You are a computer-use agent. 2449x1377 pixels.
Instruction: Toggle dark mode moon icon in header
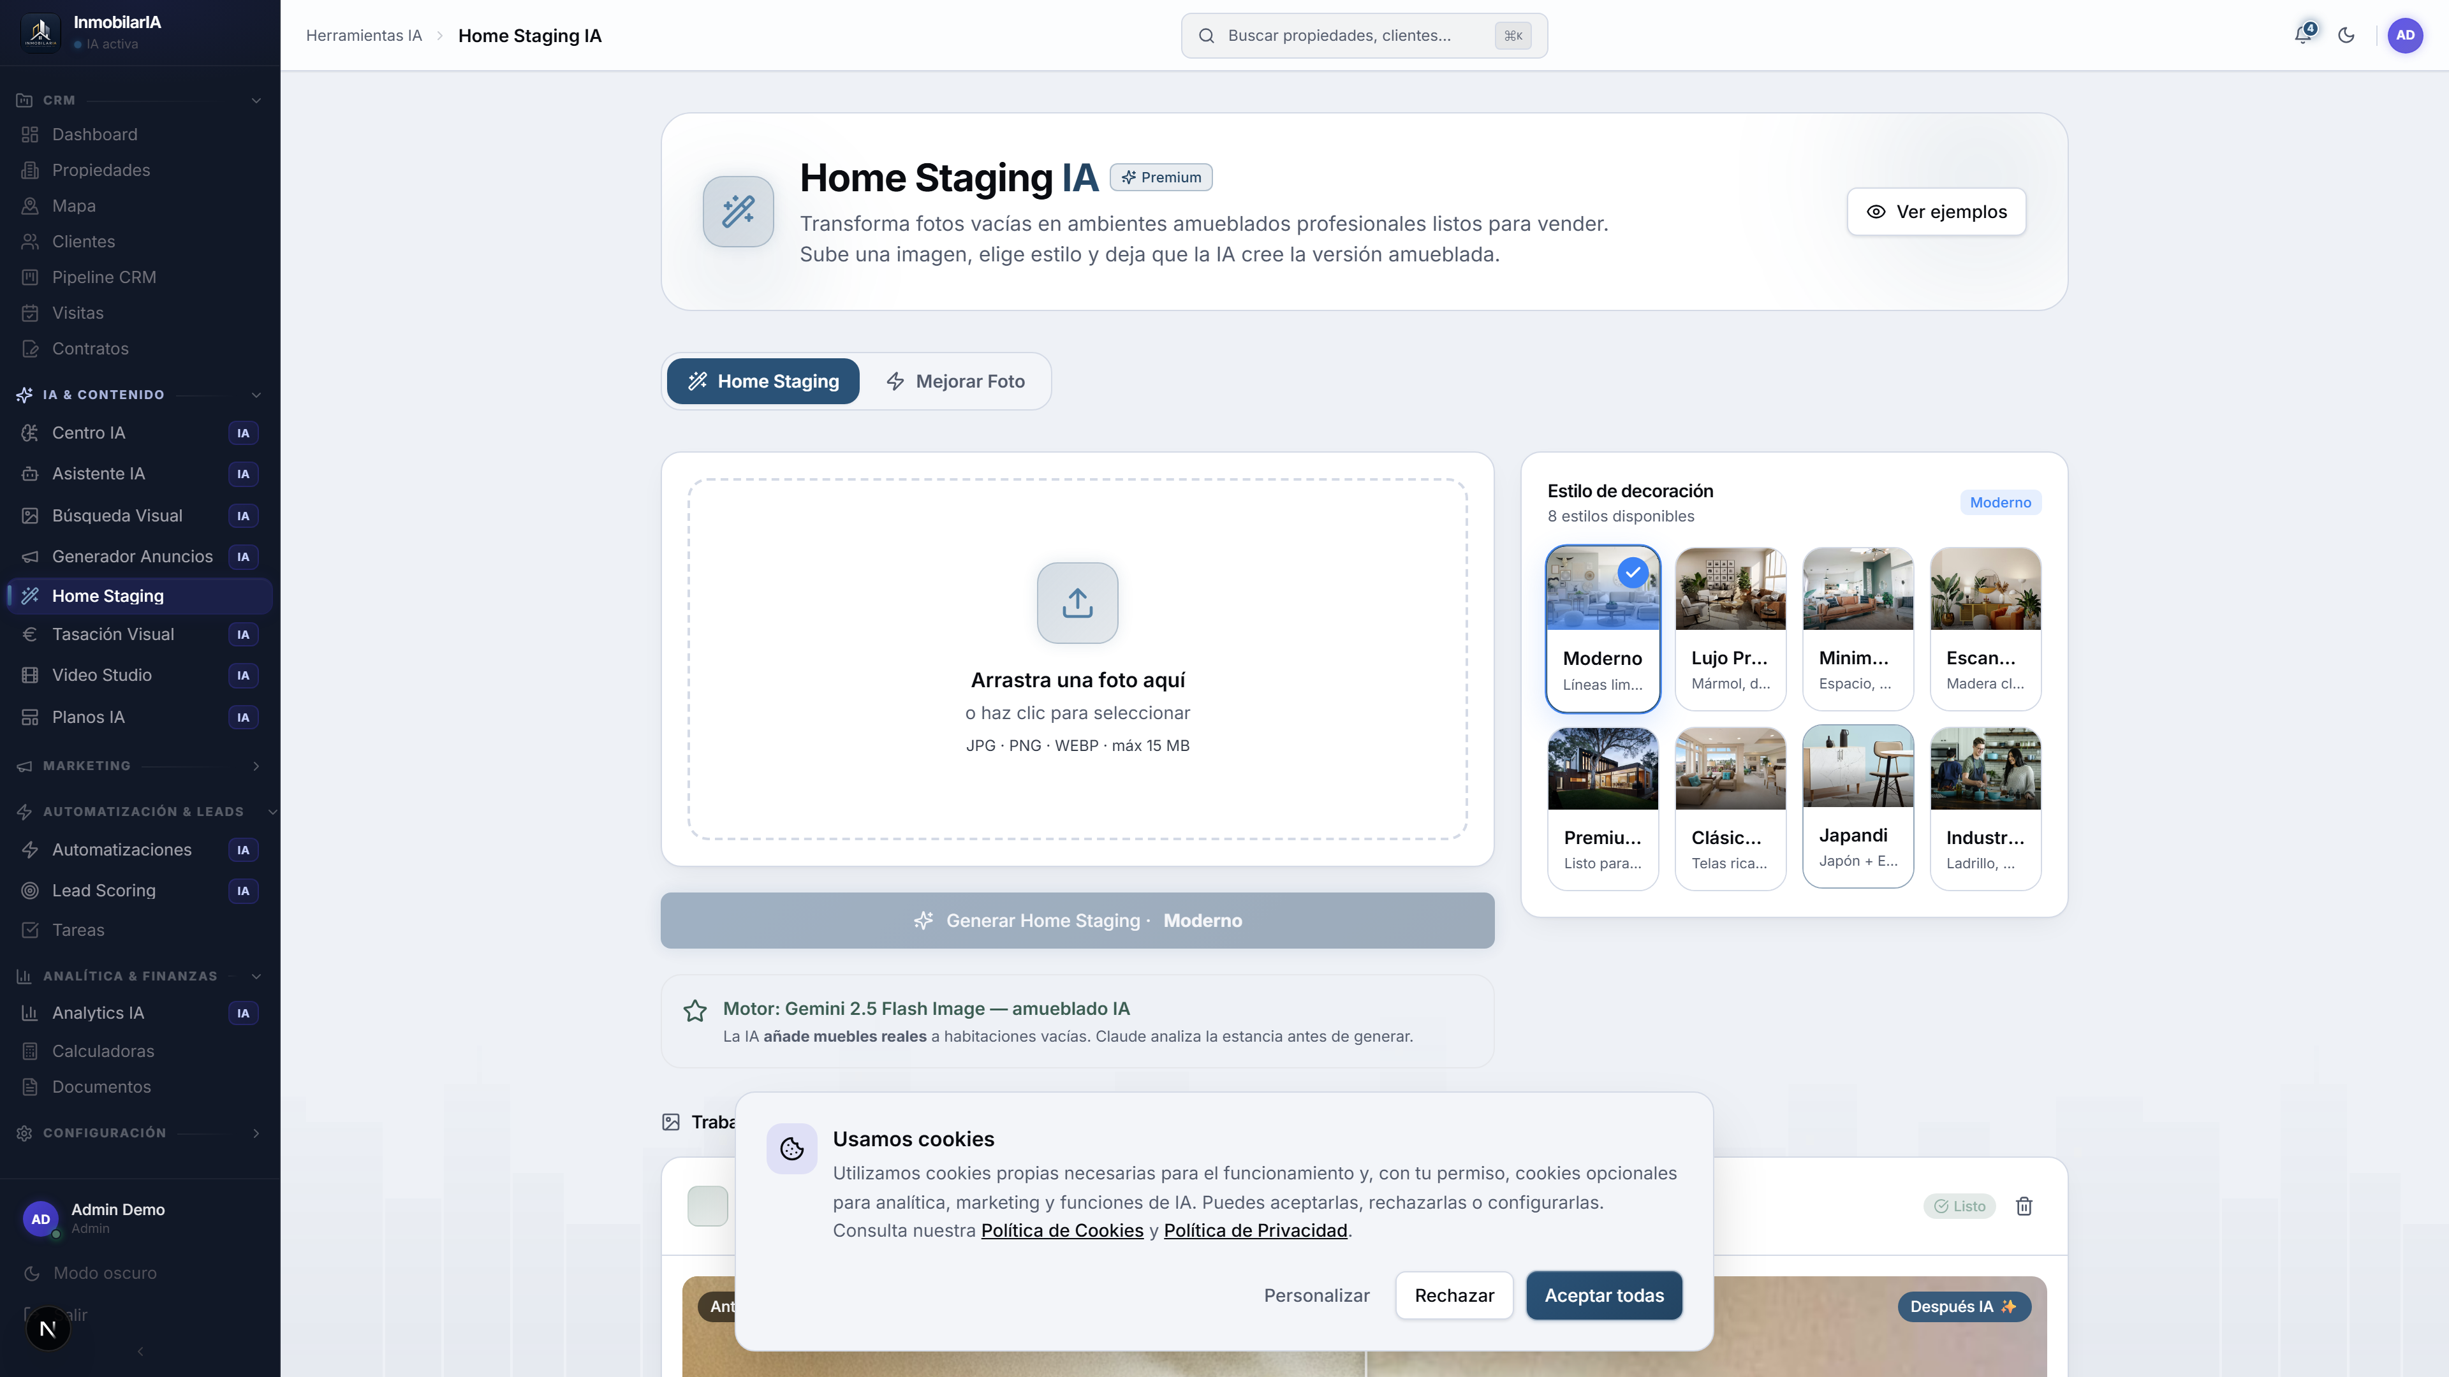(2346, 35)
